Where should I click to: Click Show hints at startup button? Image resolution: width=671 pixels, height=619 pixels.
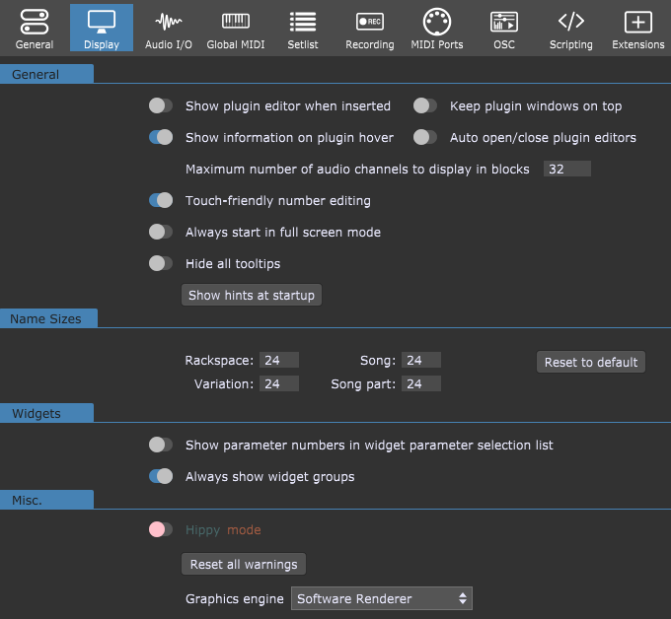tap(252, 295)
